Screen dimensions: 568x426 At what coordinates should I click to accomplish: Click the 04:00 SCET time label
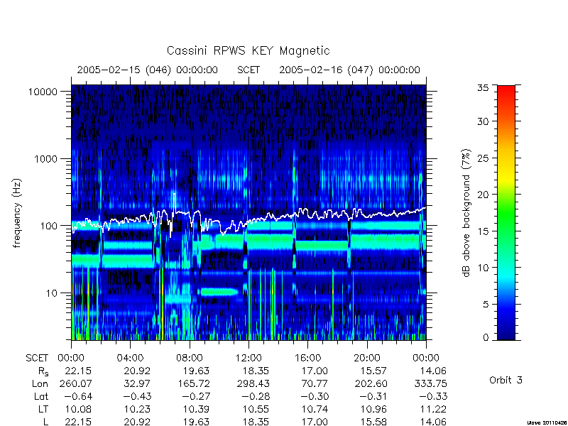130,359
